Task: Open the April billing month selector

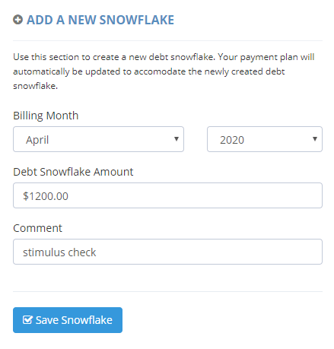Action: pyautogui.click(x=98, y=139)
